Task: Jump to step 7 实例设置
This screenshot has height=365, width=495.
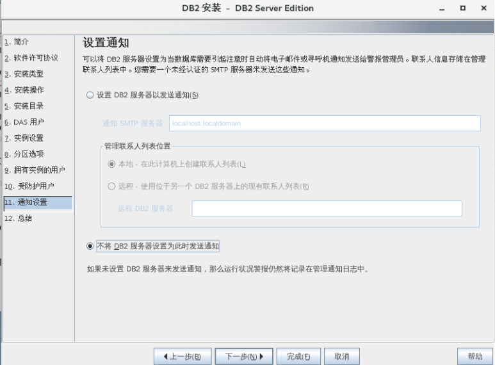Action: 24,138
